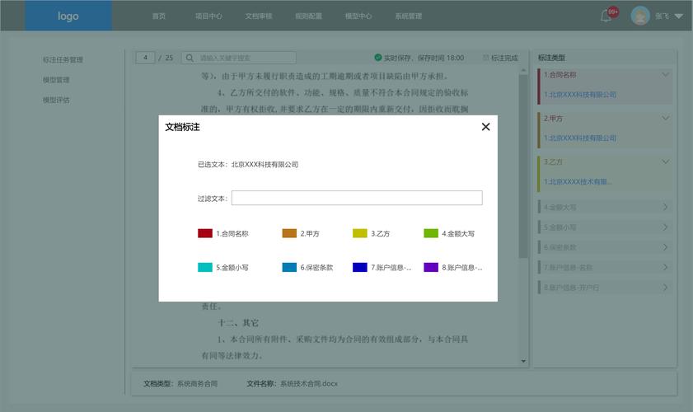Click the 文档类型 value 系统商务合同
The image size is (693, 412).
[197, 384]
